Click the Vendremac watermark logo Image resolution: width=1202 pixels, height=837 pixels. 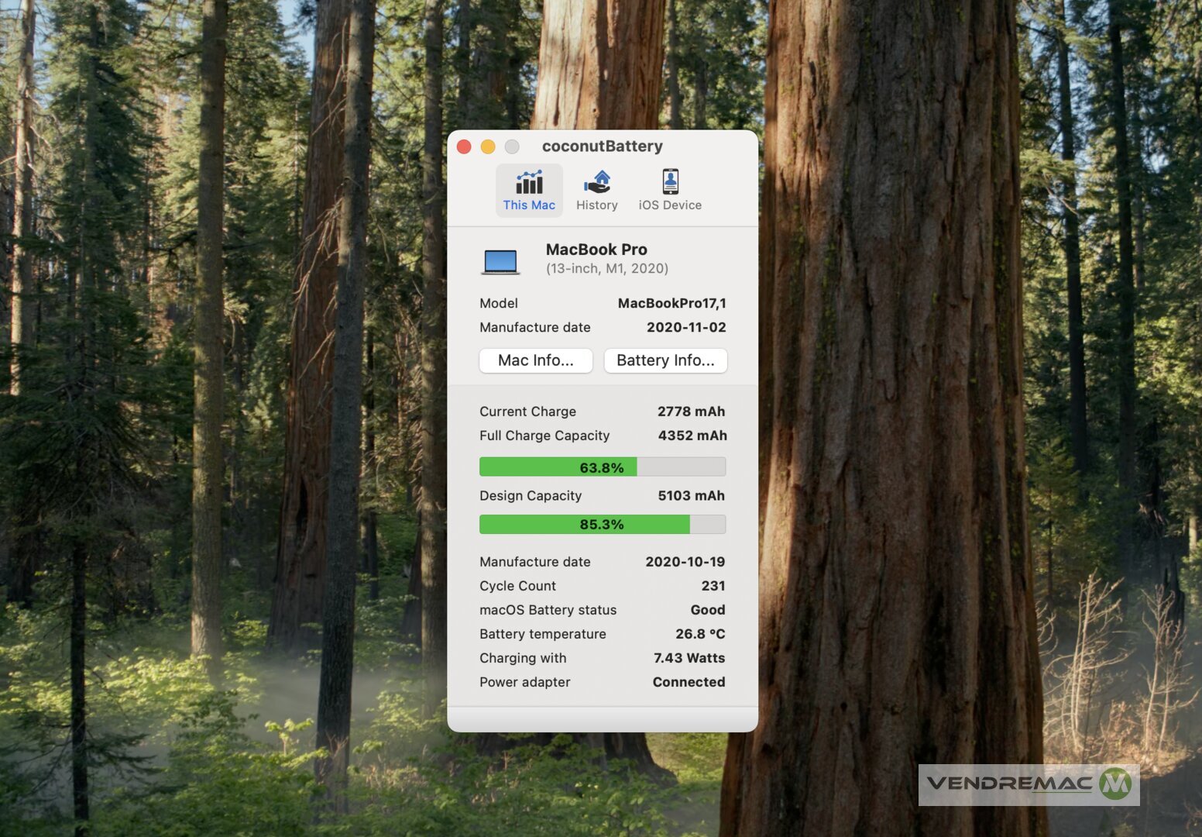click(1029, 784)
